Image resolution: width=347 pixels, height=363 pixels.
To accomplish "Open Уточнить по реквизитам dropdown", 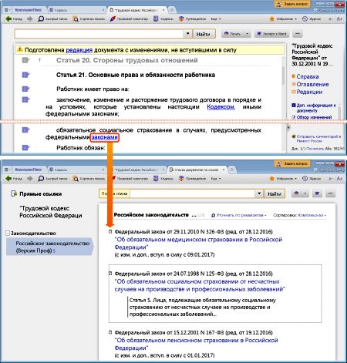I will pyautogui.click(x=239, y=215).
